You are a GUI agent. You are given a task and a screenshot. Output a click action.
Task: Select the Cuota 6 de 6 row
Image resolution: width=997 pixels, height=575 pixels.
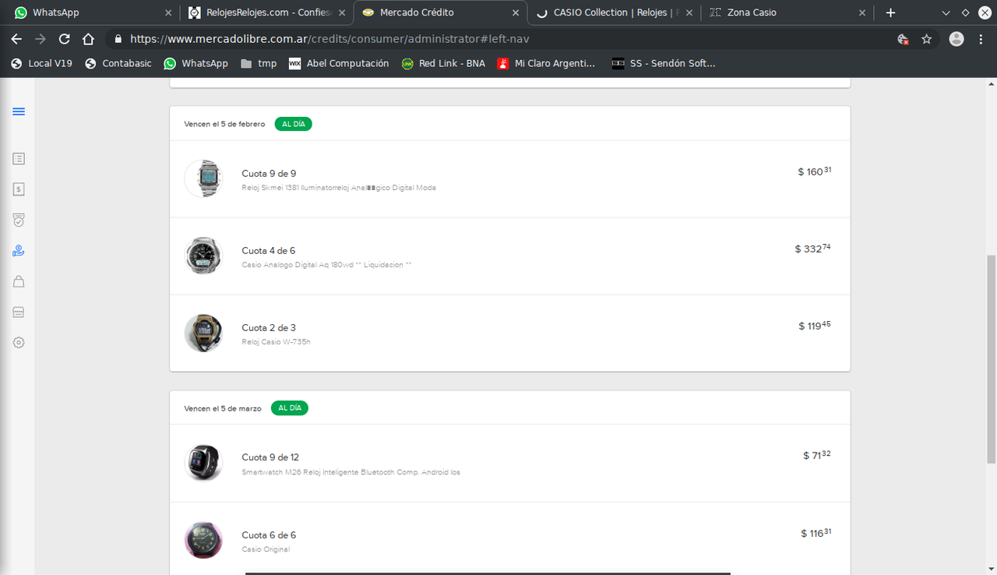pos(510,538)
